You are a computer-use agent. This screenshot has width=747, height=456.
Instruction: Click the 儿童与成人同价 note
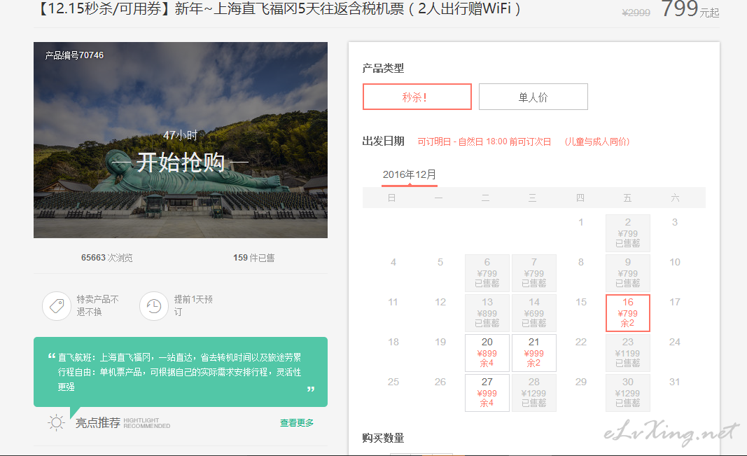coord(597,141)
